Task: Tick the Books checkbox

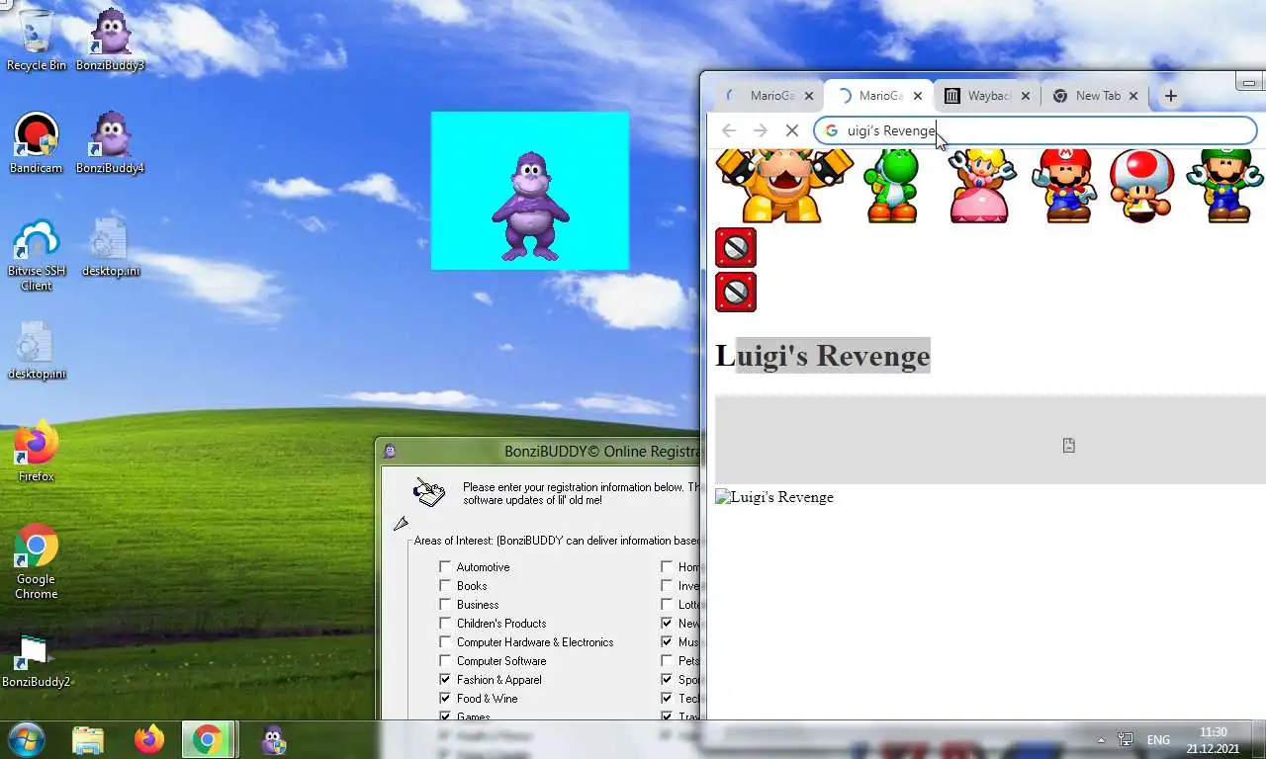Action: pyautogui.click(x=445, y=586)
